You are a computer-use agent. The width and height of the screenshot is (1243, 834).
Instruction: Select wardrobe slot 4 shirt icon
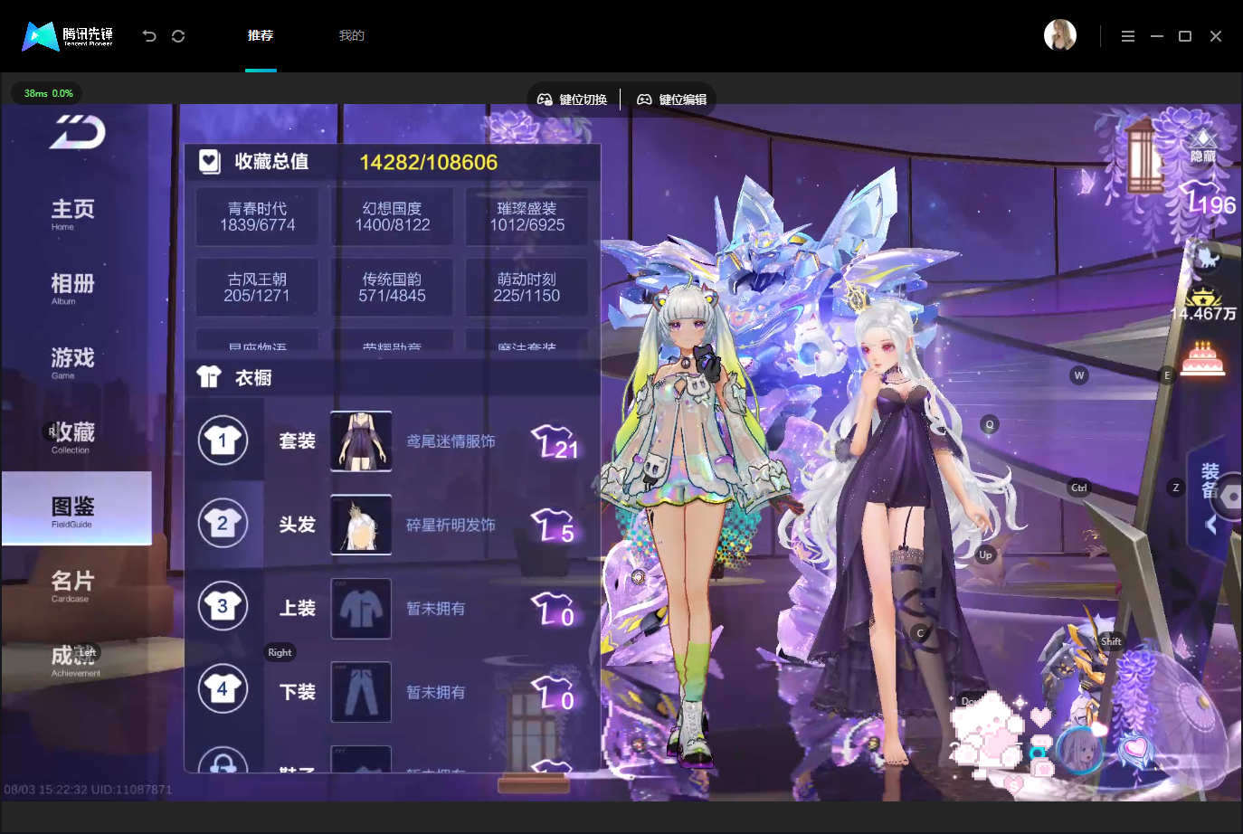click(x=223, y=690)
